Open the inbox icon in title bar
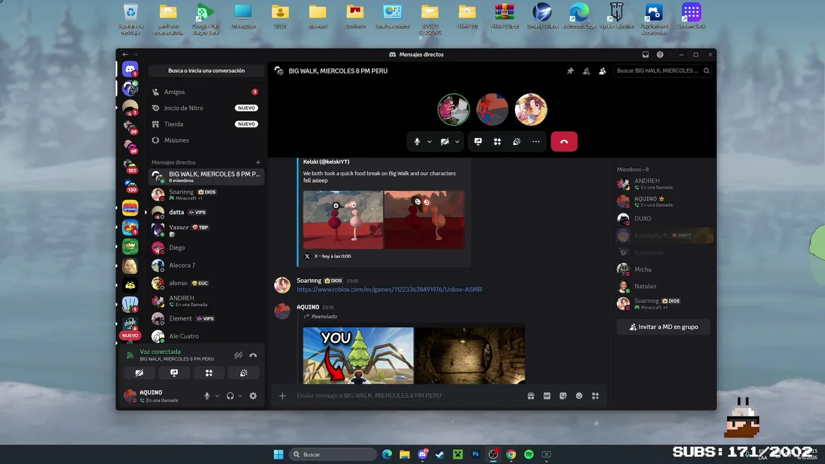Image resolution: width=825 pixels, height=464 pixels. coord(645,55)
